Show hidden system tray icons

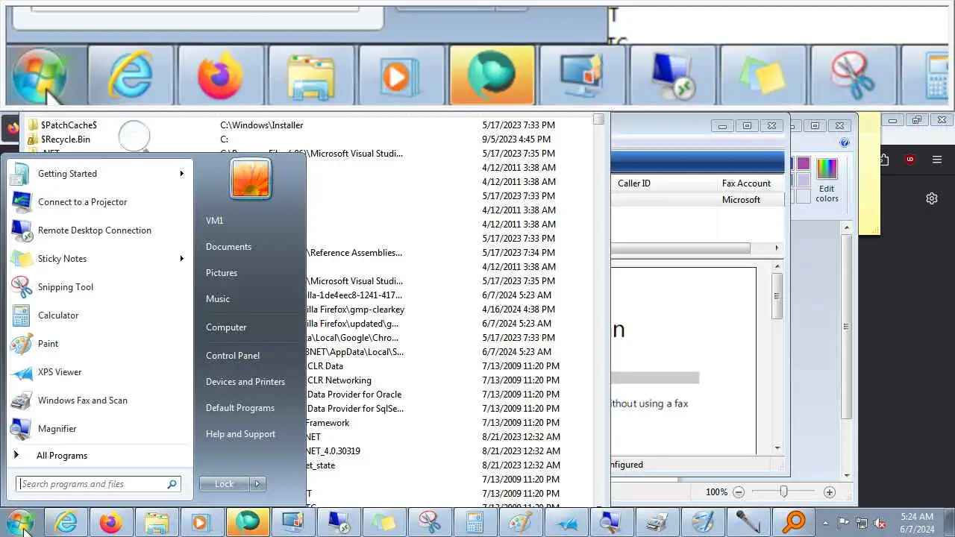(x=825, y=523)
